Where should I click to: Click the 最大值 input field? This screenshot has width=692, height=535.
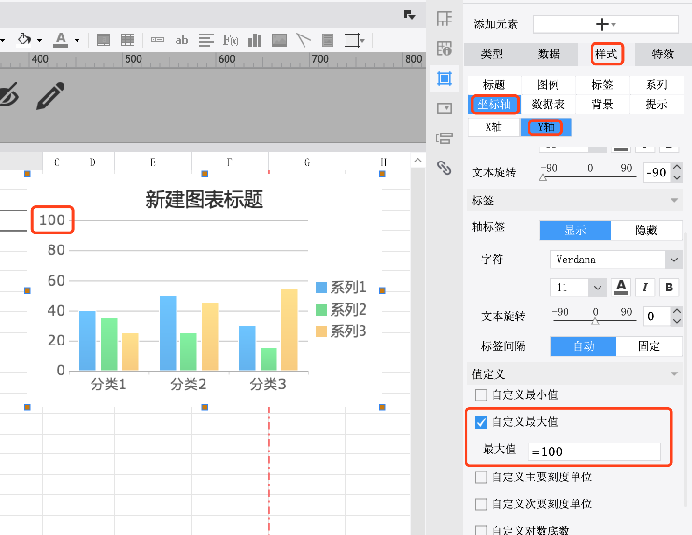(594, 452)
